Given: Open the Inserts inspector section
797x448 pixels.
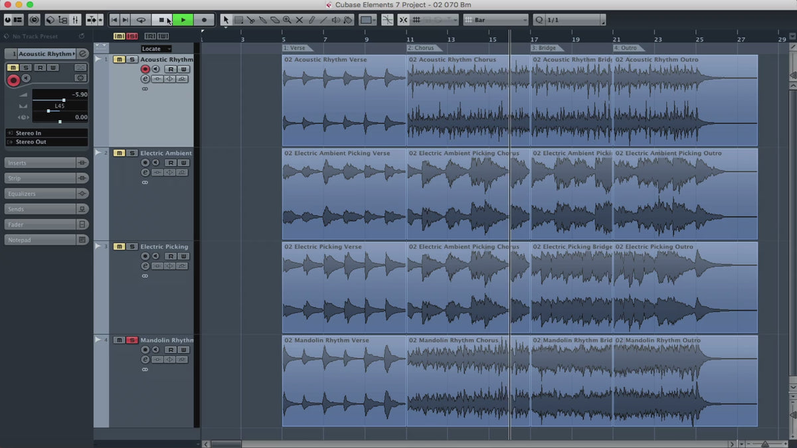Looking at the screenshot, I should pos(40,163).
